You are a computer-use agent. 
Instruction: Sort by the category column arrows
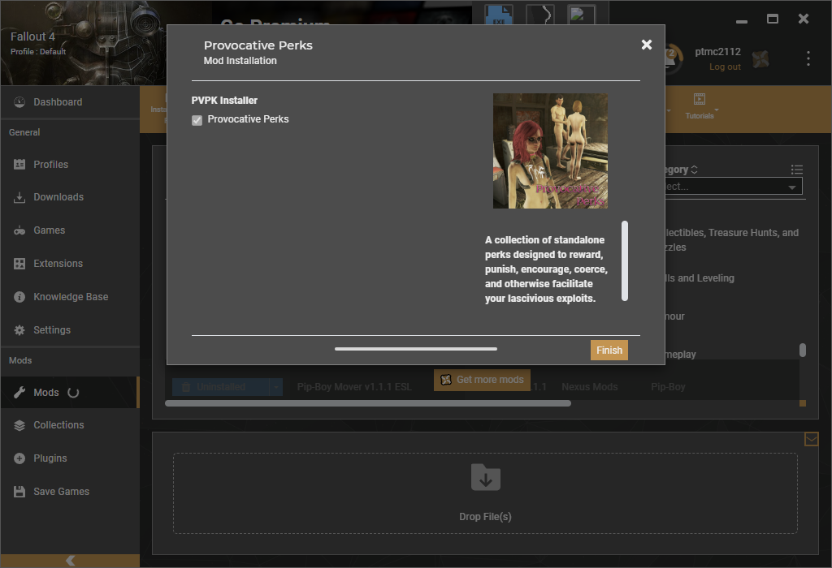[694, 170]
